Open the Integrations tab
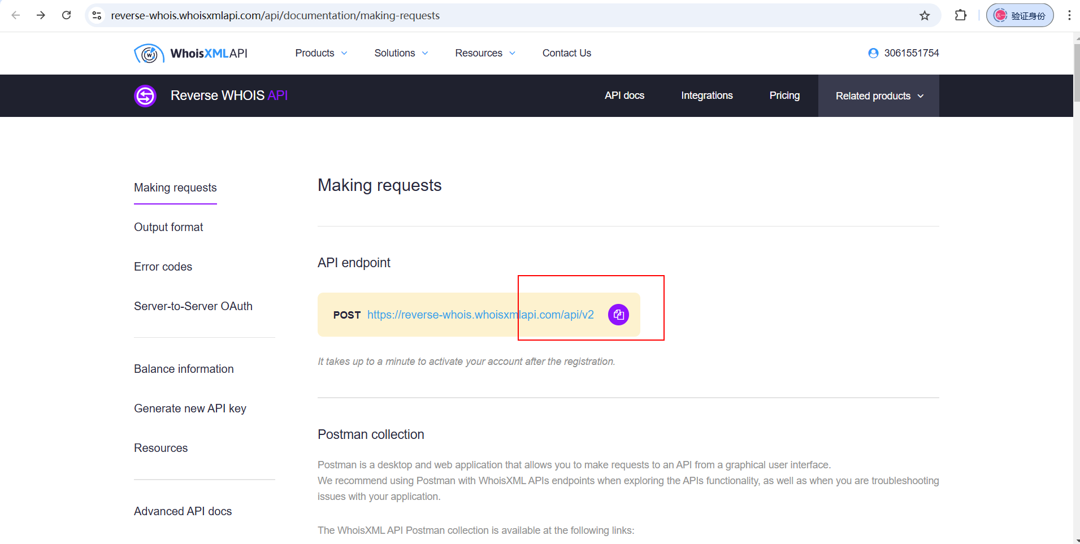The image size is (1080, 544). point(706,95)
